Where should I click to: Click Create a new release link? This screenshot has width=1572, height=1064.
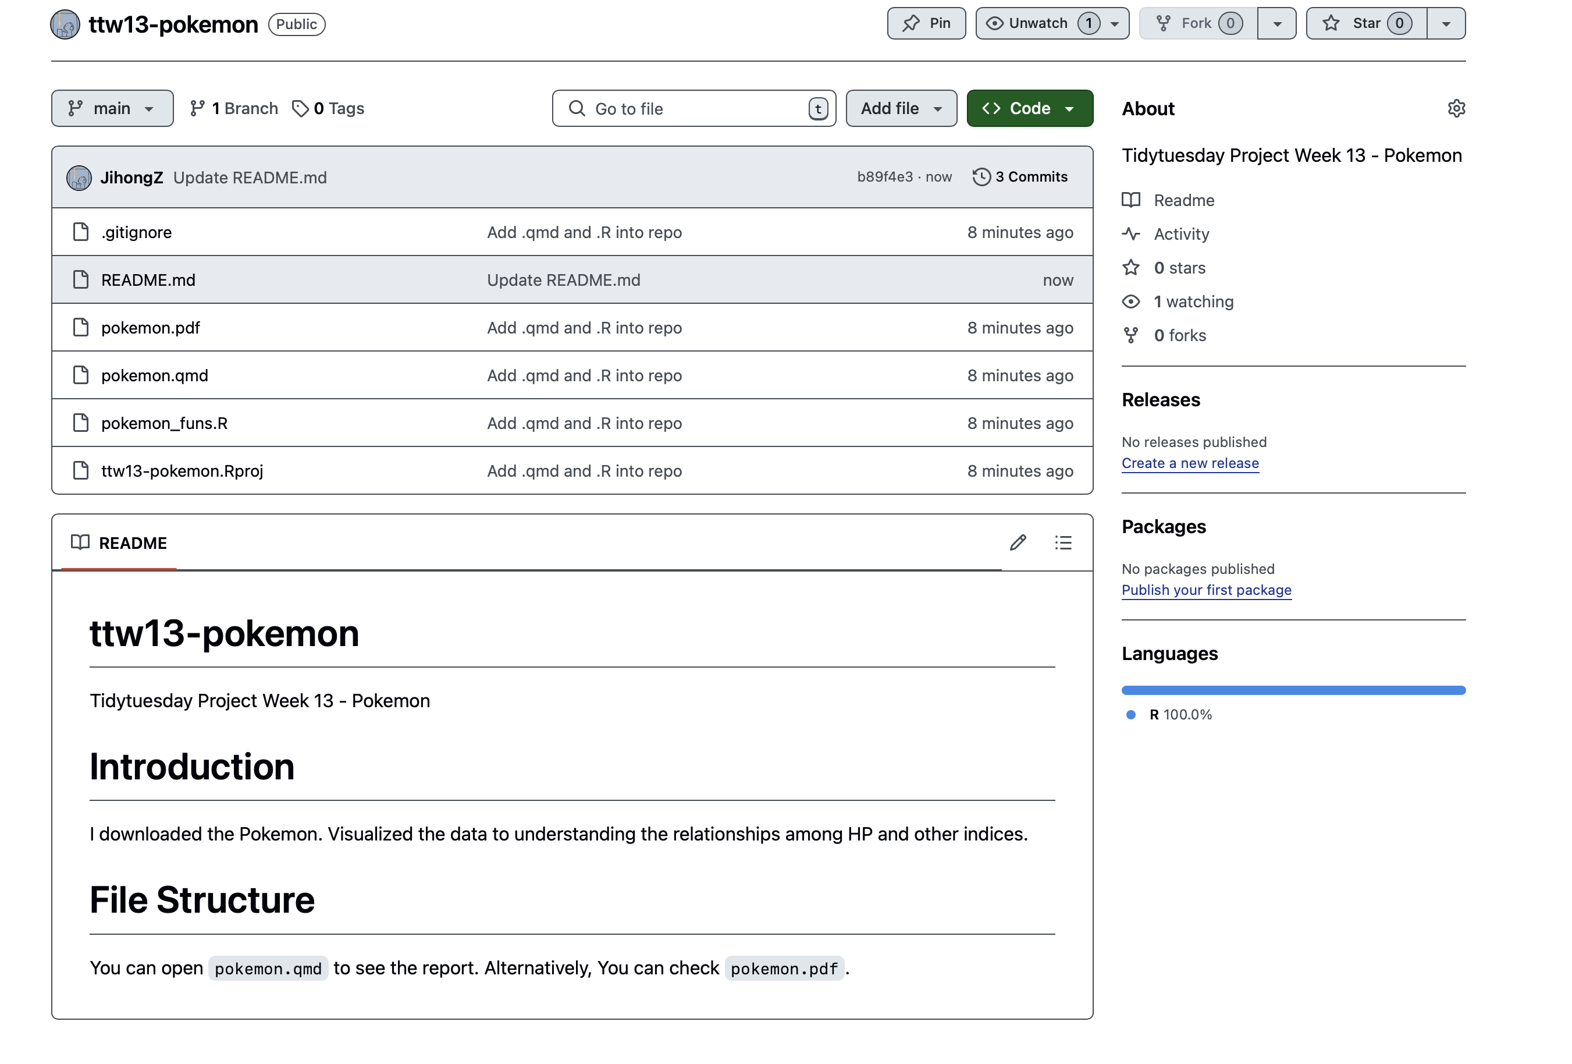pyautogui.click(x=1190, y=463)
